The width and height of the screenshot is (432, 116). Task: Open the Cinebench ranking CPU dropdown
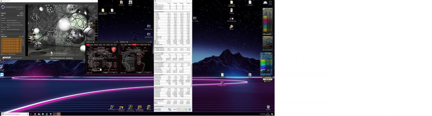coord(4,36)
